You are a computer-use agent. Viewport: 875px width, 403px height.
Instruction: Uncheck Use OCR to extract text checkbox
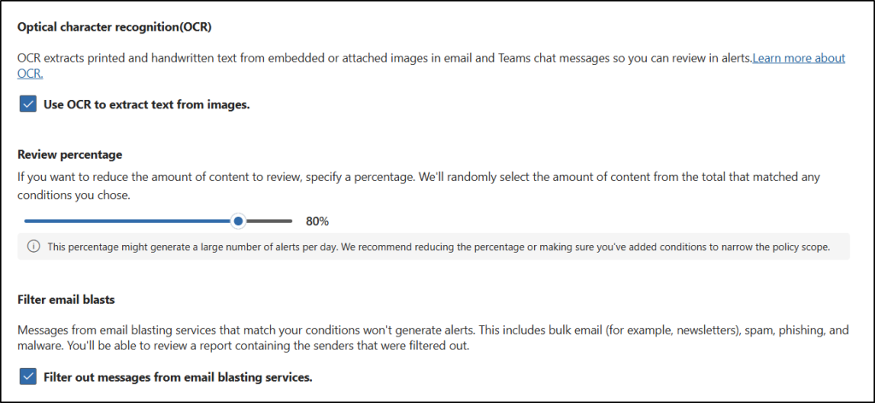coord(28,105)
